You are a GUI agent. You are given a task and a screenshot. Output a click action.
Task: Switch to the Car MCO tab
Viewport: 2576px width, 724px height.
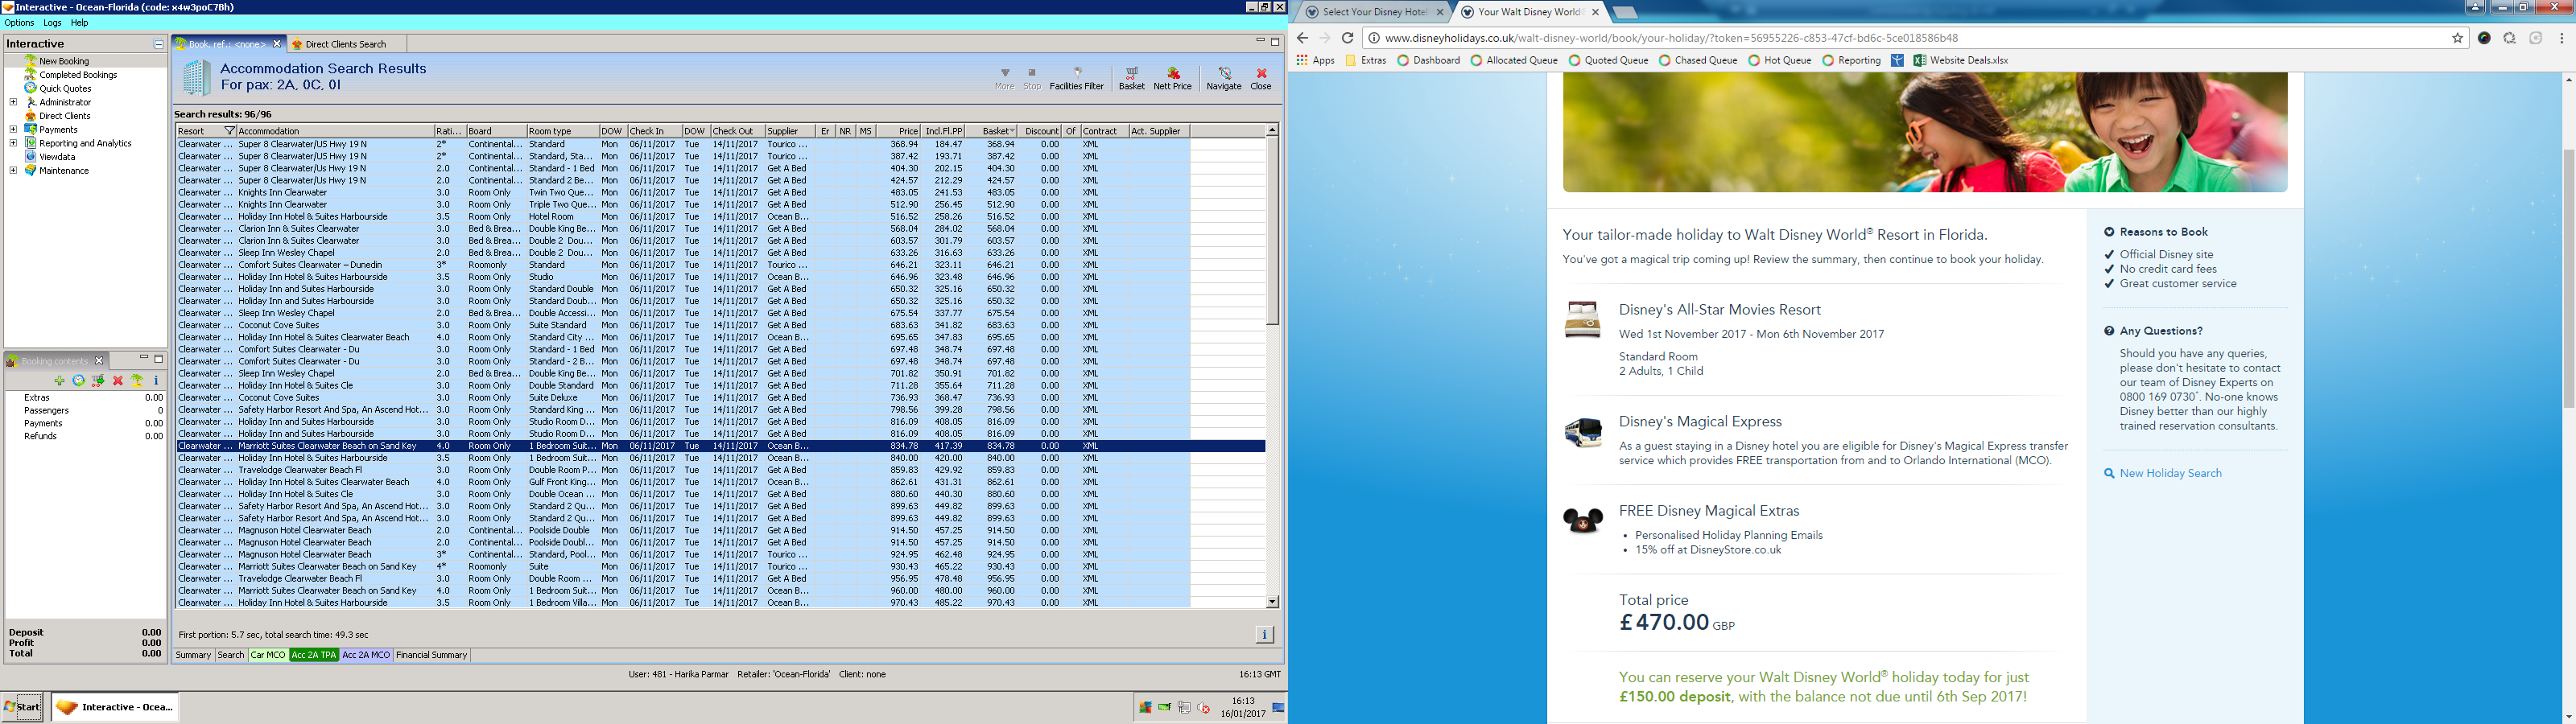tap(267, 655)
